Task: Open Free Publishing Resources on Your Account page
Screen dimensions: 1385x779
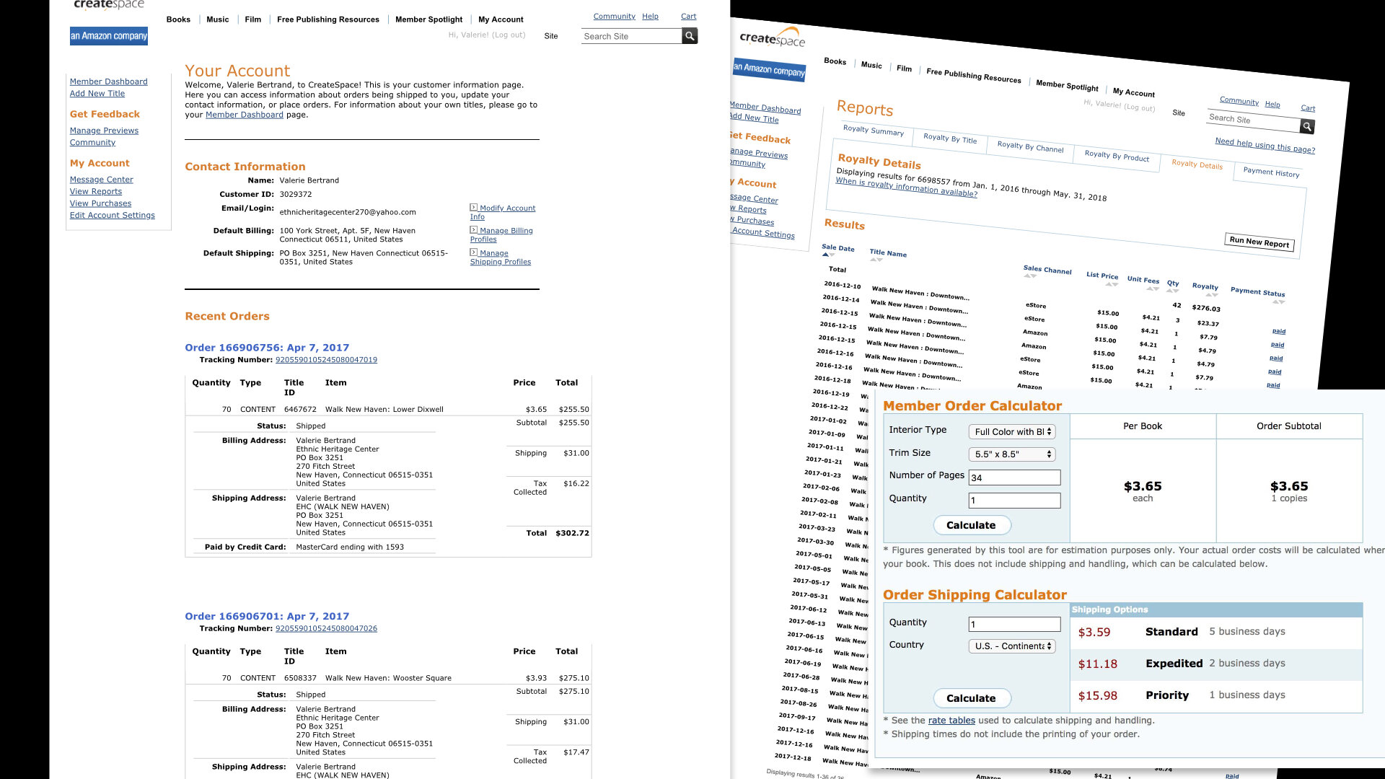Action: click(328, 19)
